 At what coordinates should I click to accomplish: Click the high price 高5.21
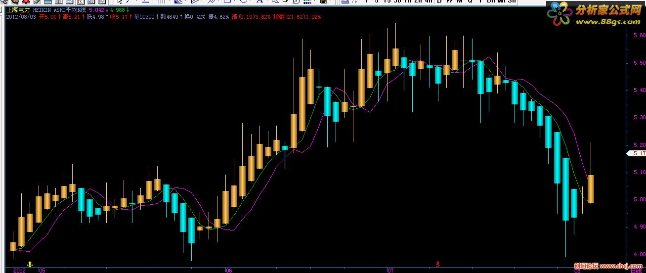[x=71, y=17]
